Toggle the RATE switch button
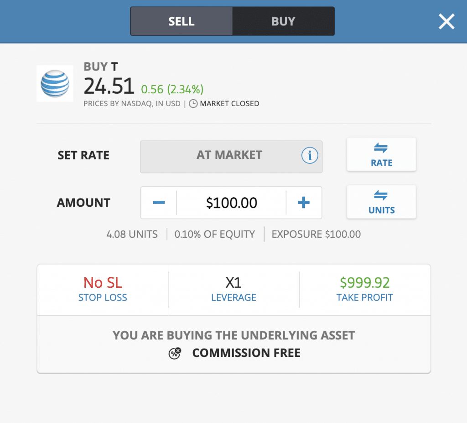 [381, 155]
